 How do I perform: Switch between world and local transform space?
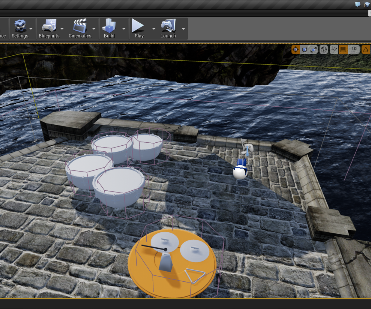pyautogui.click(x=323, y=49)
